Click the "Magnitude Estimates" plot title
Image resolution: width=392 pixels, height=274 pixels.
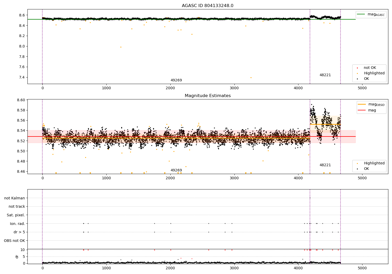(x=207, y=96)
